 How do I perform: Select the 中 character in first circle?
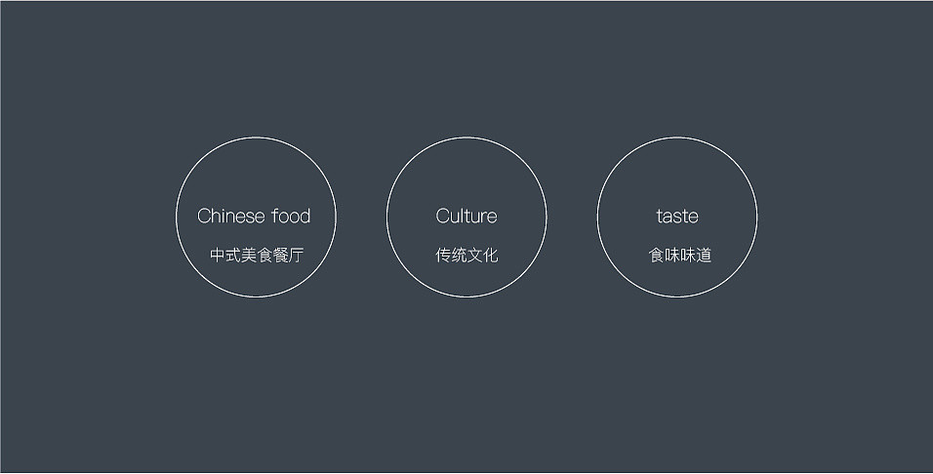click(x=218, y=256)
